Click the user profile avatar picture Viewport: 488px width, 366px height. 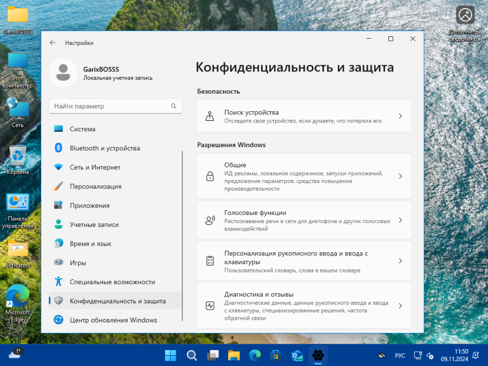coord(63,73)
